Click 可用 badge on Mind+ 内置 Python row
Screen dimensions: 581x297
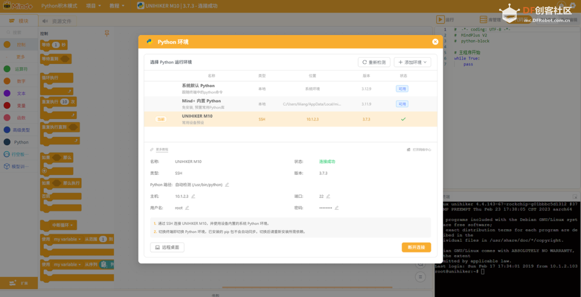(402, 104)
